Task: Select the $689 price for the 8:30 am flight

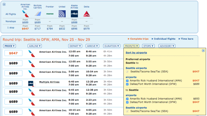Action: (13, 101)
